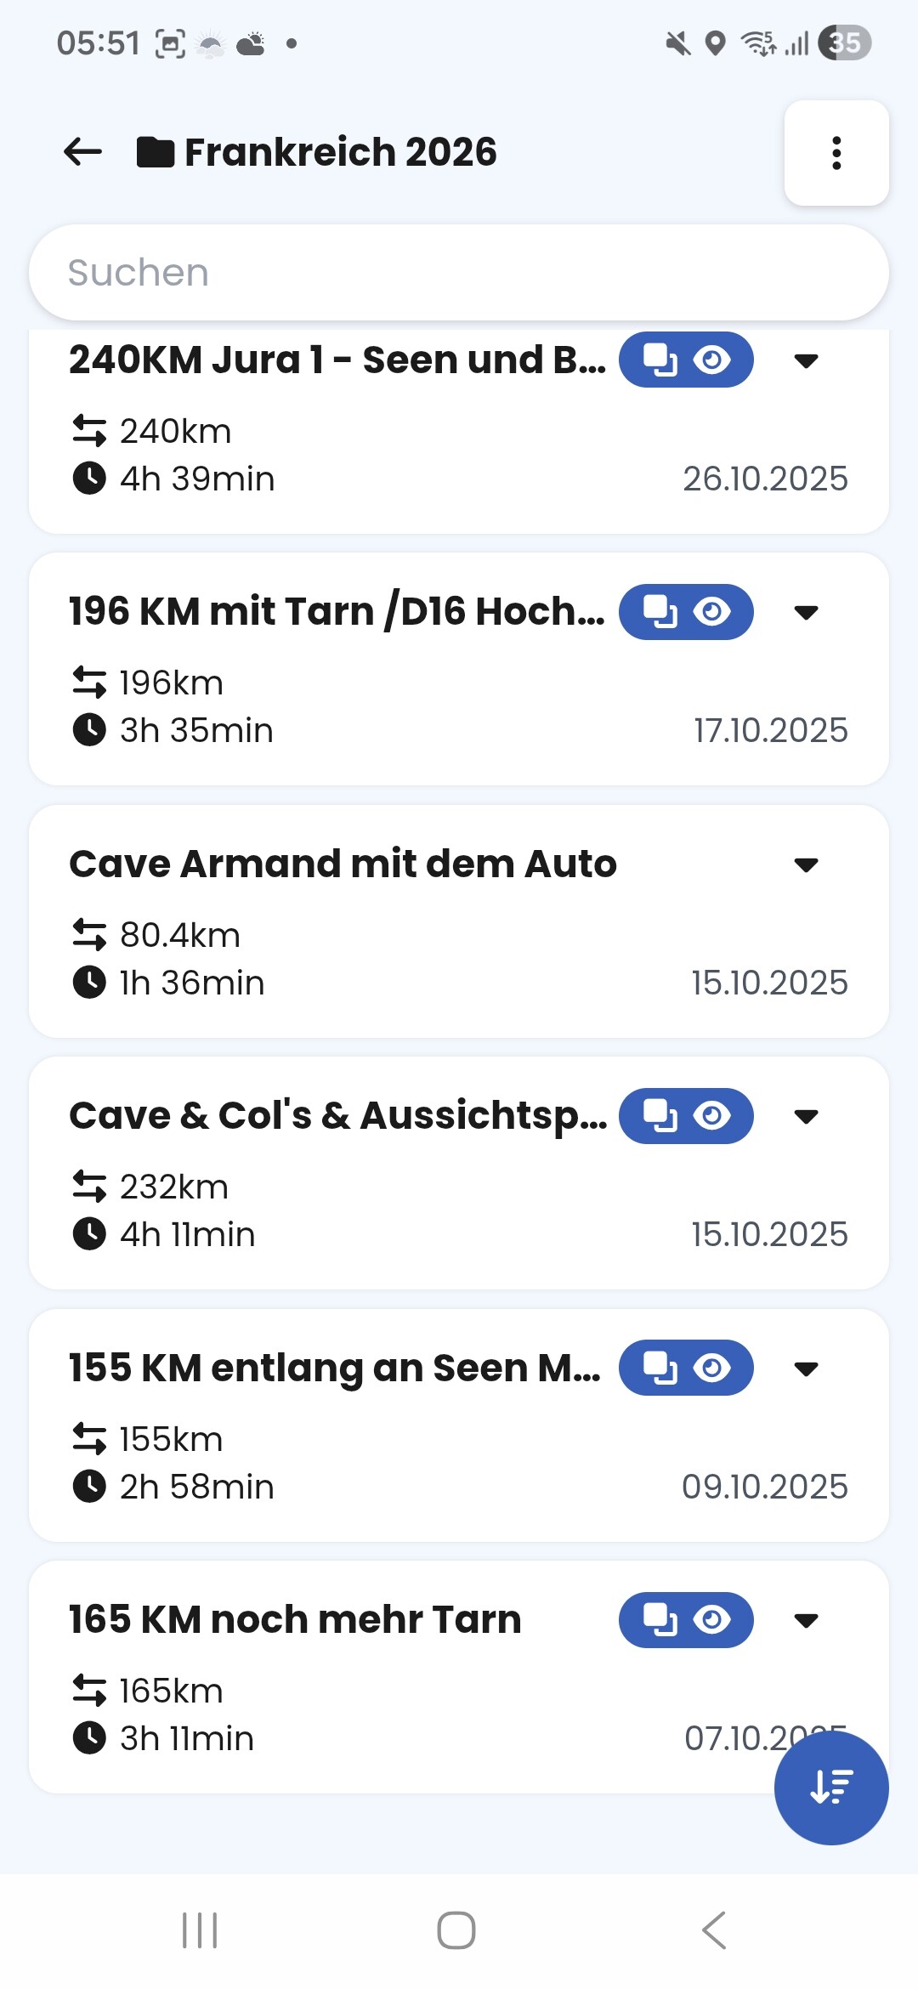Tap the Suchen search field
Image resolution: width=918 pixels, height=1989 pixels.
[x=459, y=273]
